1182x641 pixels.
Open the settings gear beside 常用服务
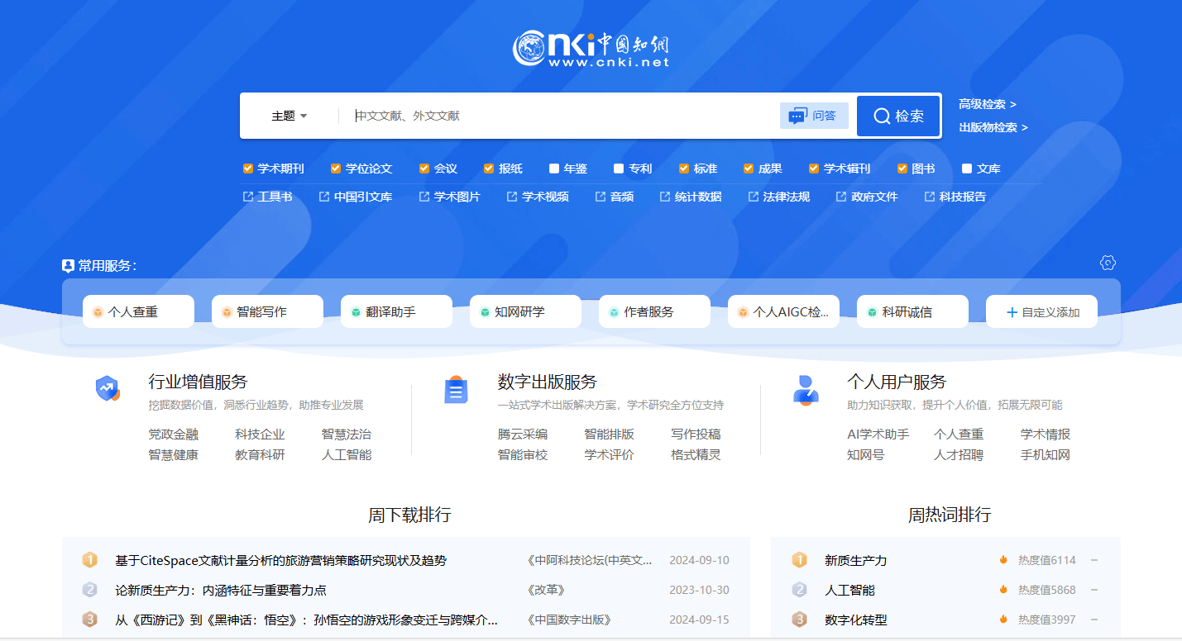coord(1108,263)
